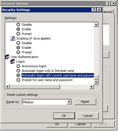This screenshot has height=131, width=118.
Task: Click the Logon category icon
Action: [12, 61]
